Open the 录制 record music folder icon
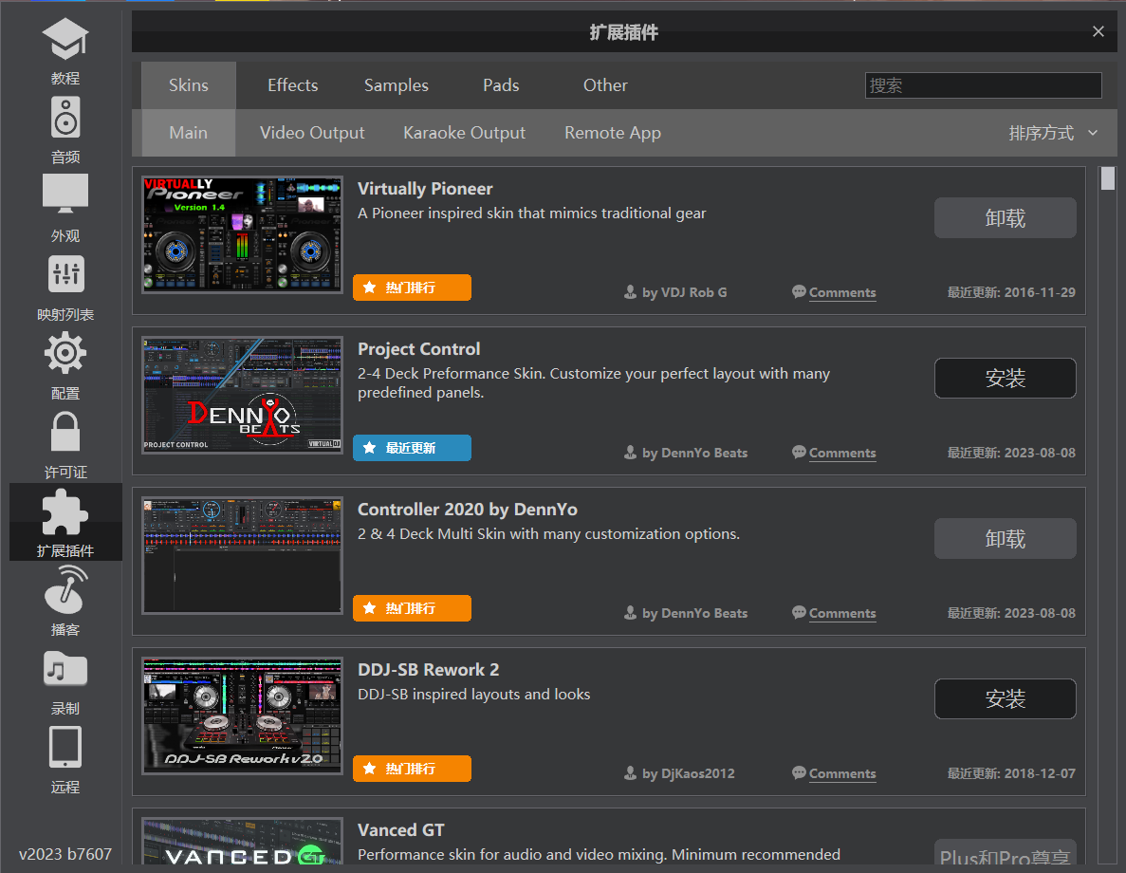The height and width of the screenshot is (873, 1126). click(65, 669)
